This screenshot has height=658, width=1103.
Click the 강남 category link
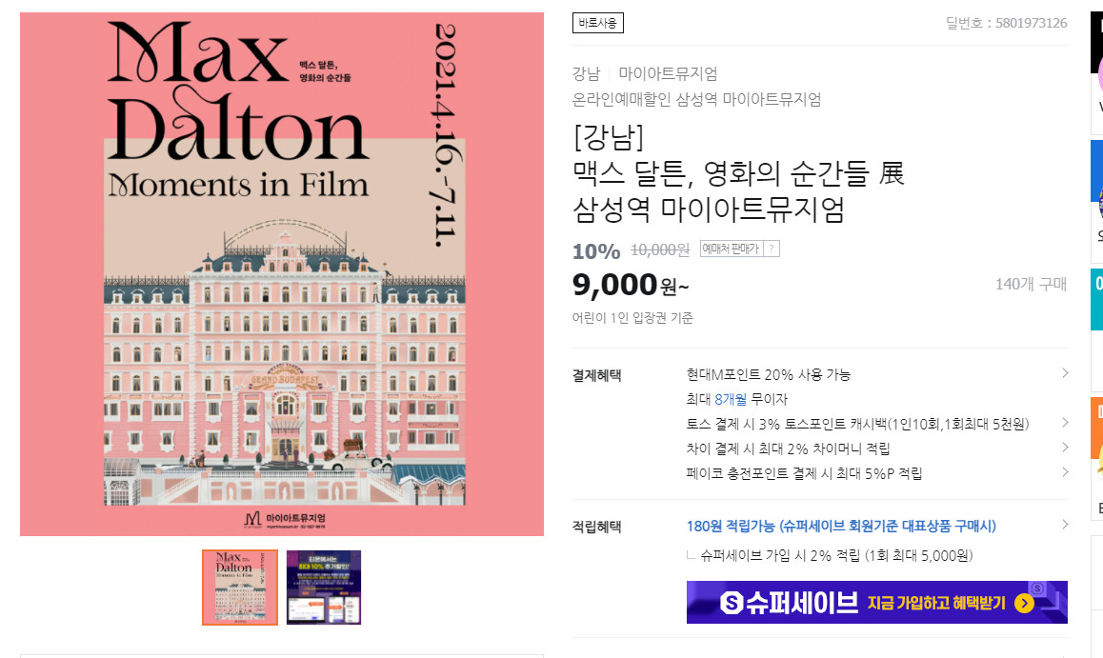[586, 73]
